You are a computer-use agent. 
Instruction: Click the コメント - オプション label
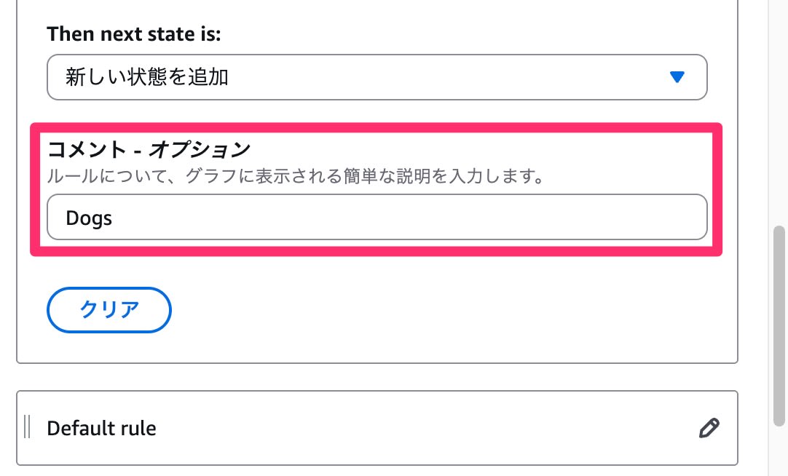(149, 150)
